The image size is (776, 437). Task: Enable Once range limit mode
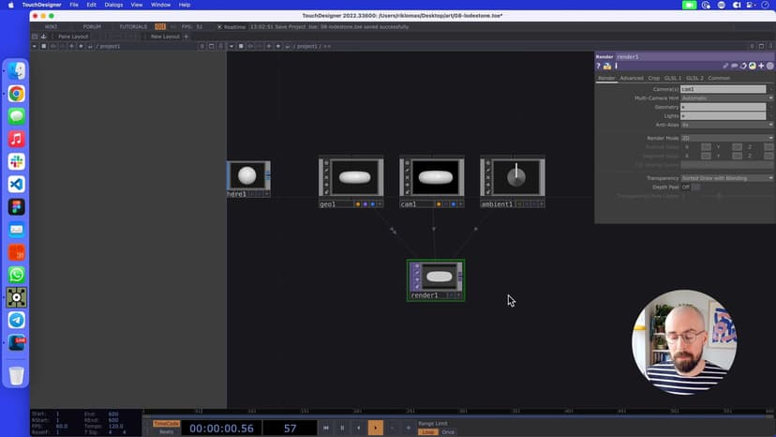coord(448,432)
